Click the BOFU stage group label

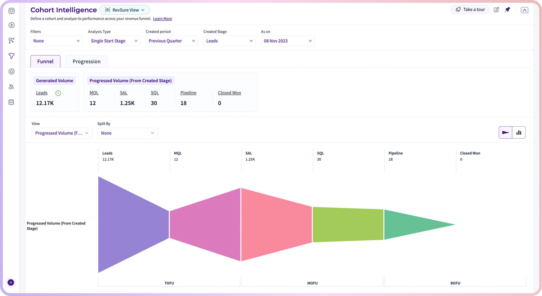tap(455, 283)
